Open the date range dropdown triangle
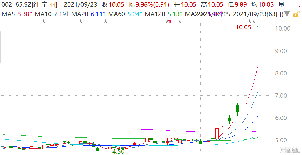Image resolution: width=302 pixels, height=155 pixels. 287,14
